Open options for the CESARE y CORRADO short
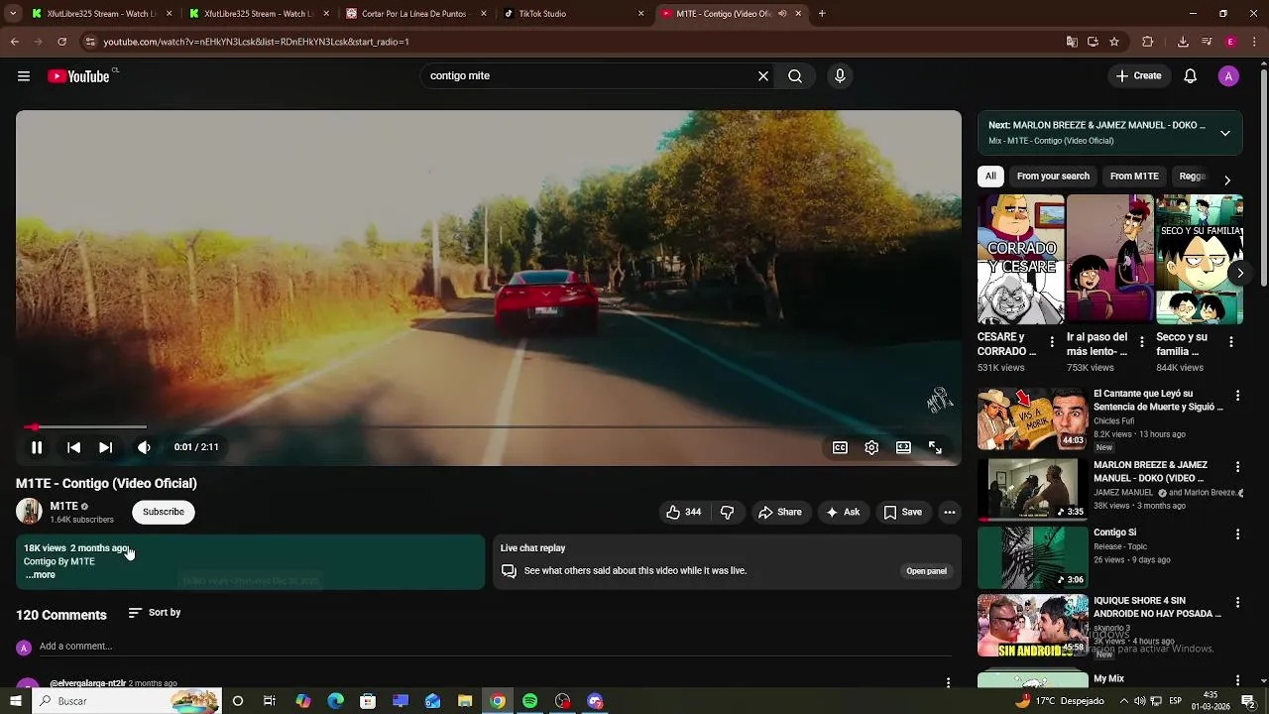Viewport: 1269px width, 714px height. (1052, 342)
